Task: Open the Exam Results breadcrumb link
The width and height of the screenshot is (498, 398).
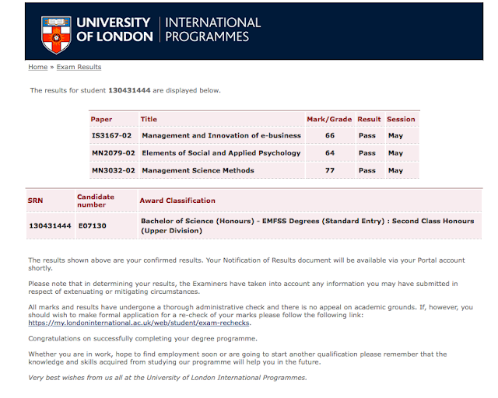Action: [x=79, y=67]
